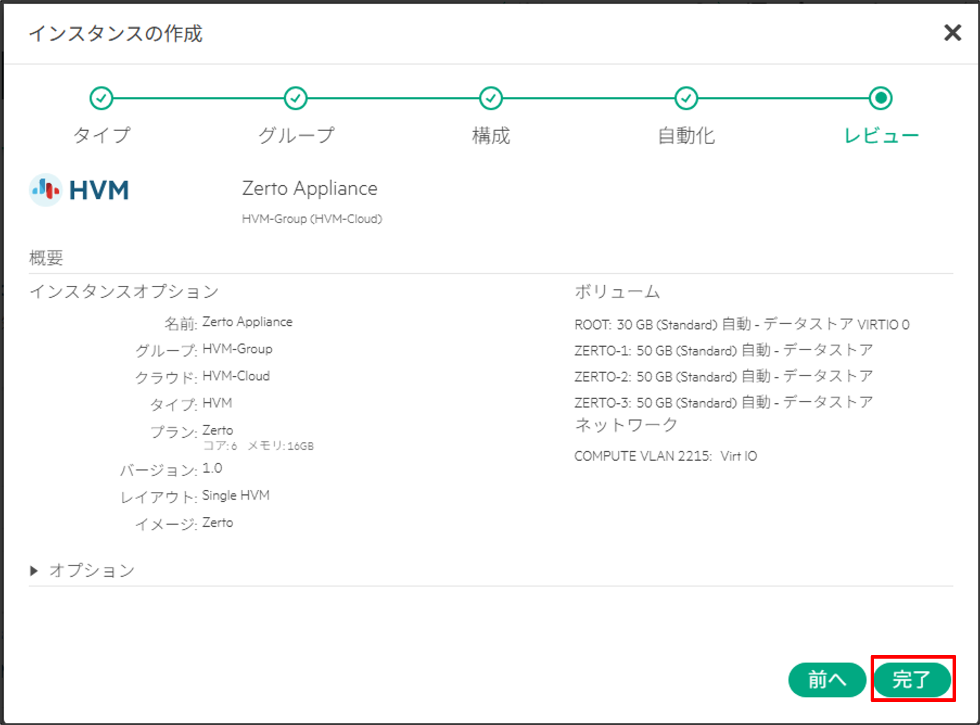Click the クラウド value HVM-Cloud
Viewport: 980px width, 725px height.
236,376
